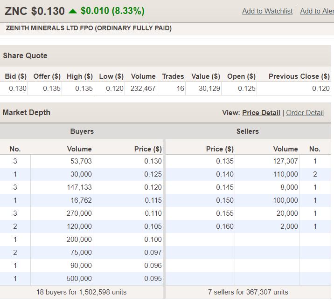Open the Add to Alerts link
334x301 pixels.
(317, 11)
